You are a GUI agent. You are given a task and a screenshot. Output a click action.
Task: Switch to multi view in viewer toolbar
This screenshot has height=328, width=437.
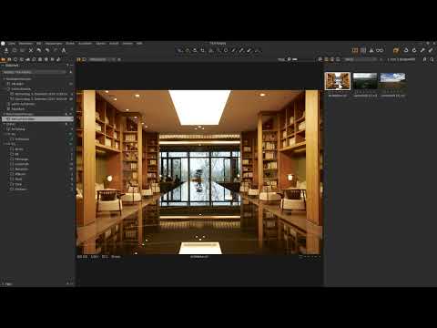[x=79, y=59]
